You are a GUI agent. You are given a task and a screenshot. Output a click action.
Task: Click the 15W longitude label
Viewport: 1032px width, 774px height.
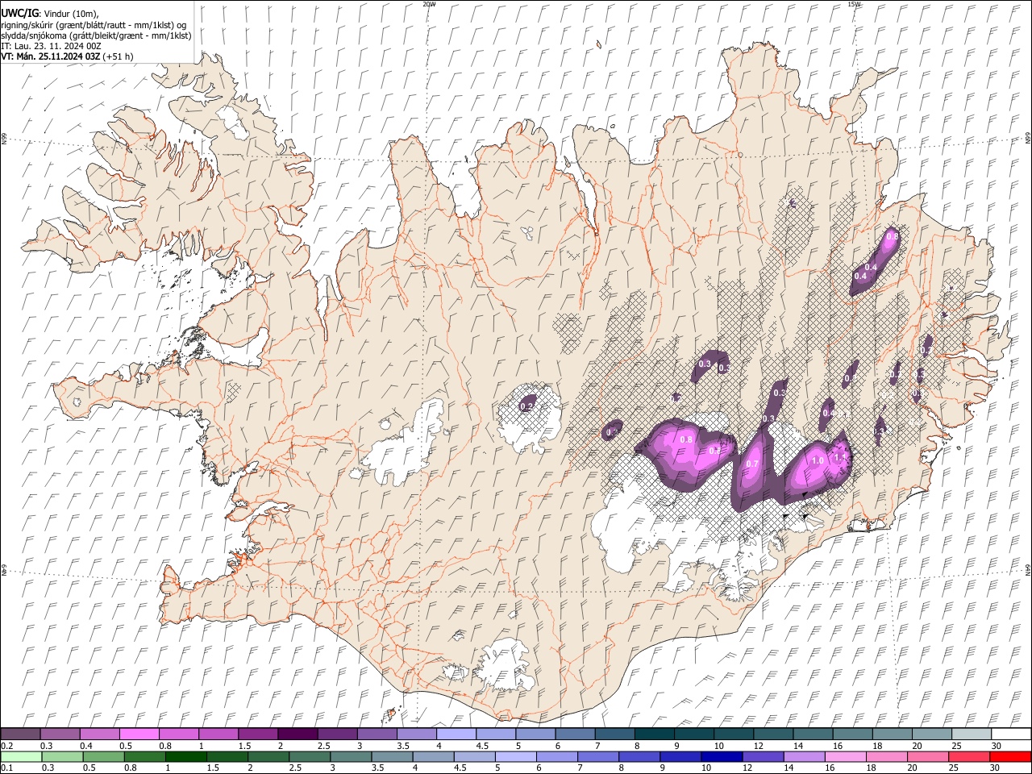click(x=854, y=4)
